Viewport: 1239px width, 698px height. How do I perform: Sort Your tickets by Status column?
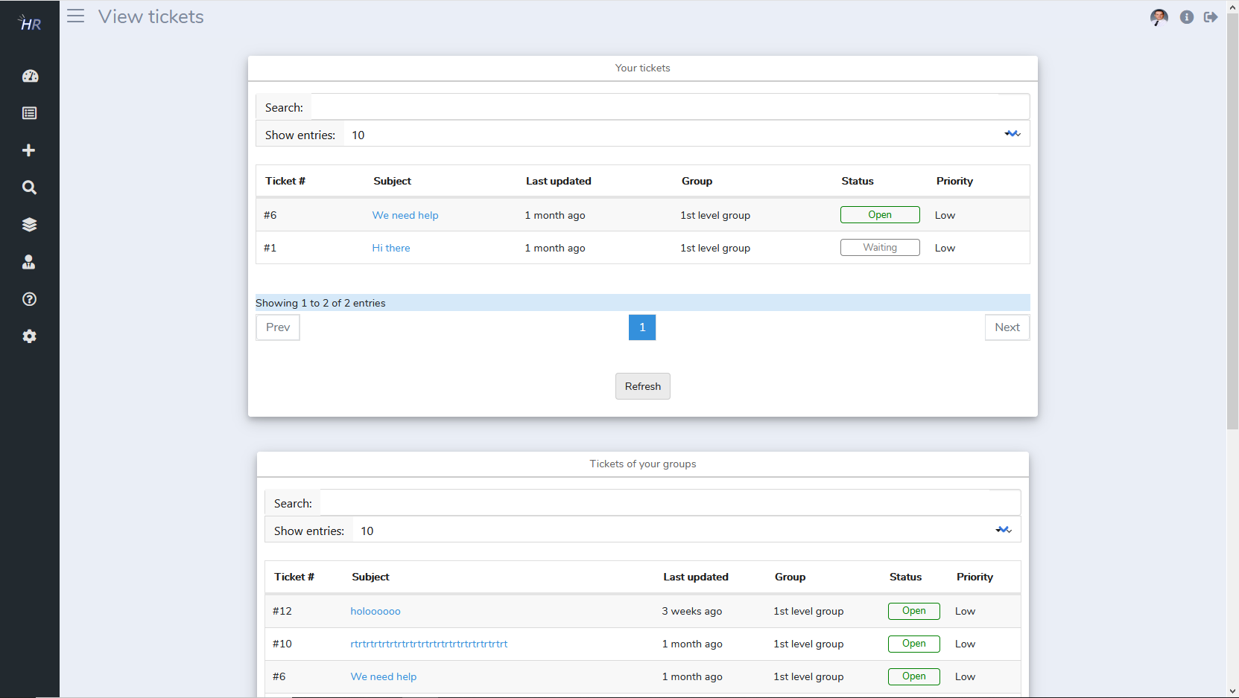858,181
